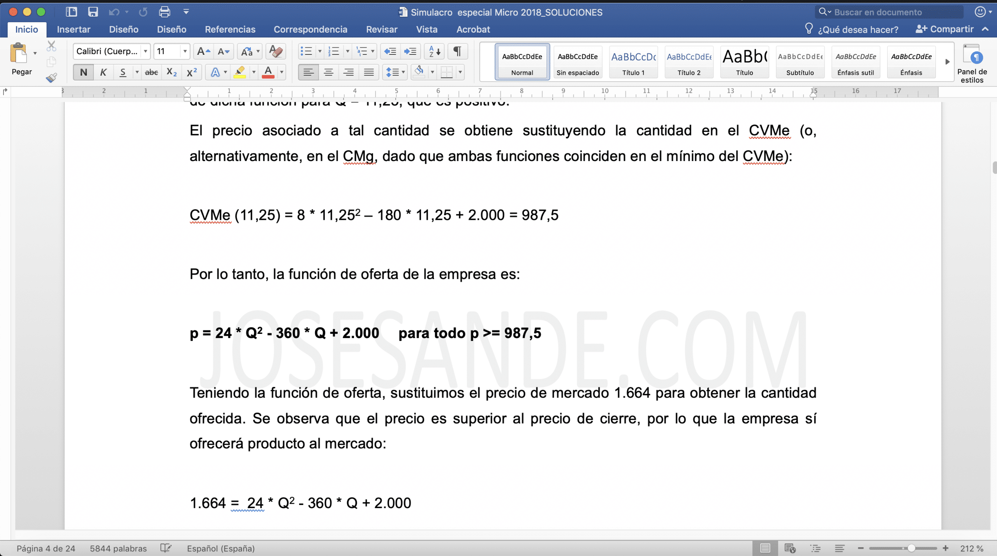The width and height of the screenshot is (997, 556).
Task: Open the highlight color dropdown arrow
Action: coord(254,72)
